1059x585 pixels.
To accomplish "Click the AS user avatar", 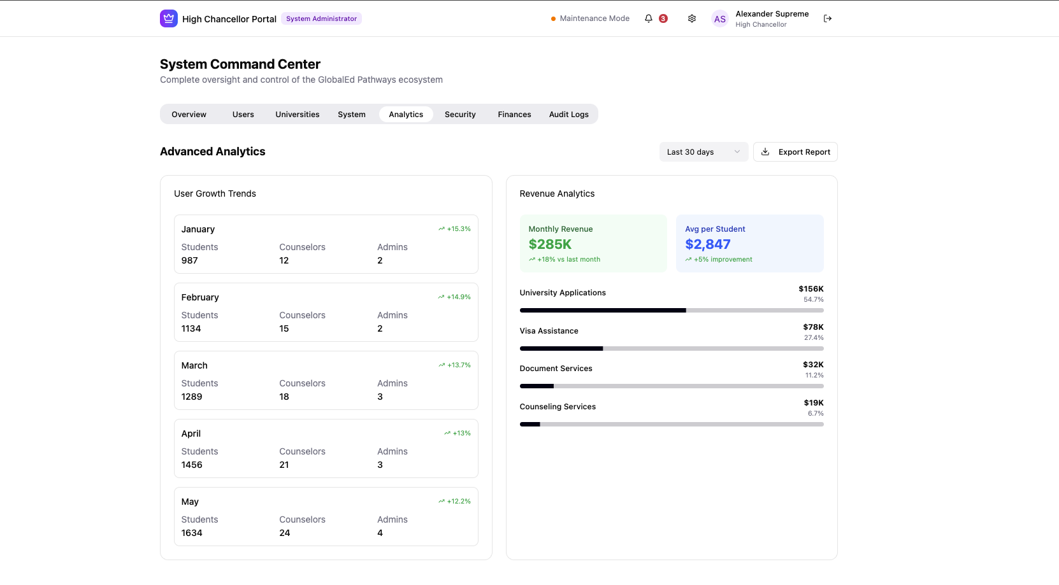I will coord(720,19).
